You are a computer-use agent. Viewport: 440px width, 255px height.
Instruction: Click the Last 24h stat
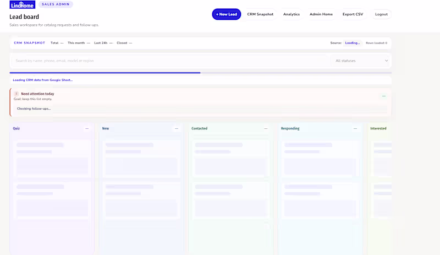[103, 43]
